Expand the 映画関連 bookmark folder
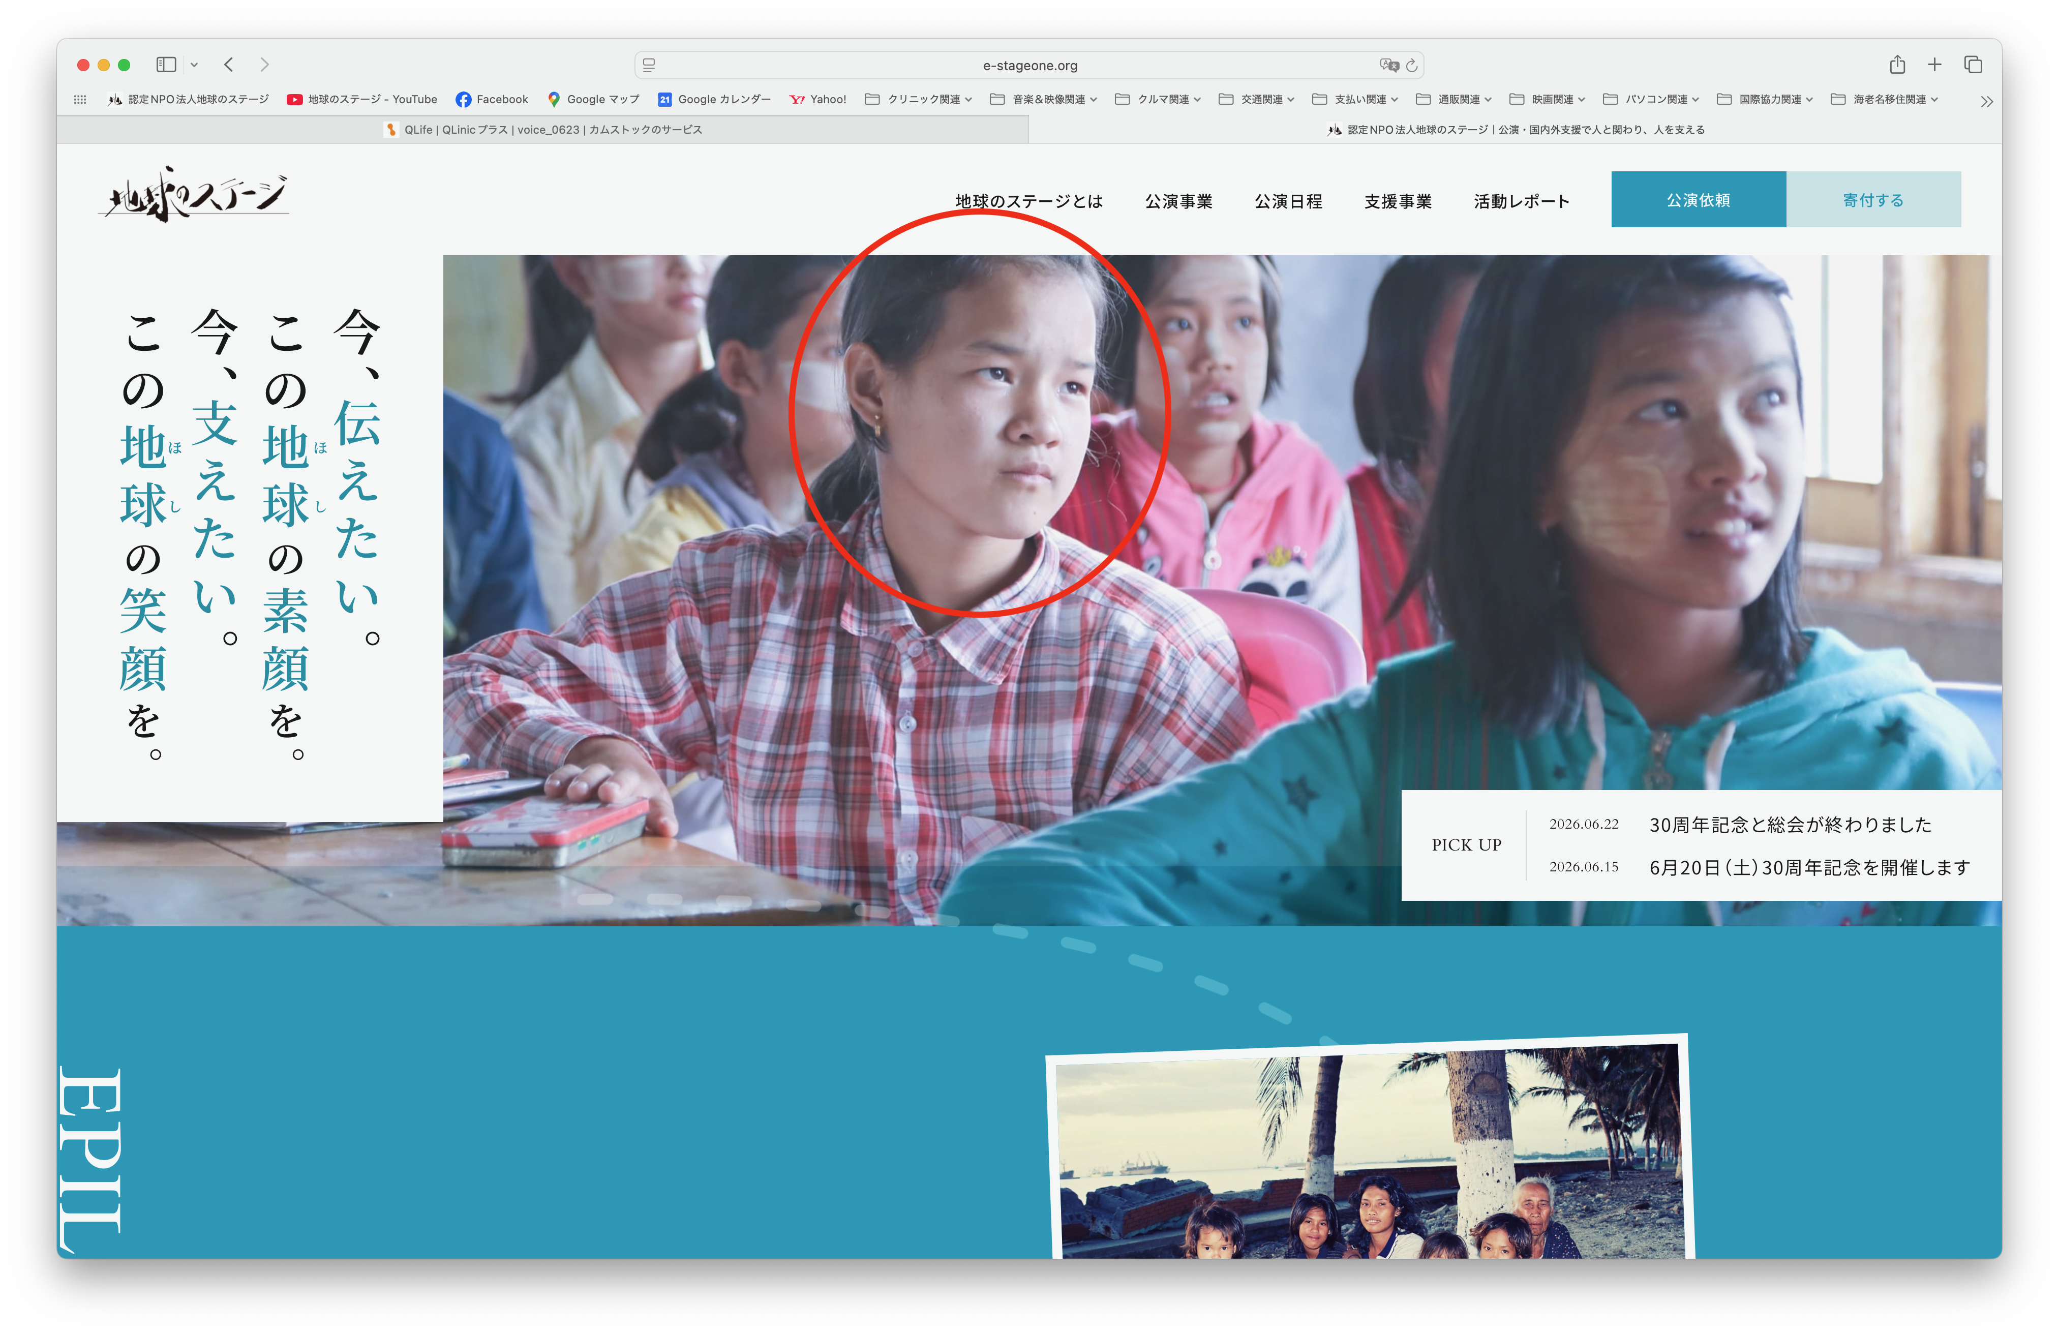 tap(1548, 100)
